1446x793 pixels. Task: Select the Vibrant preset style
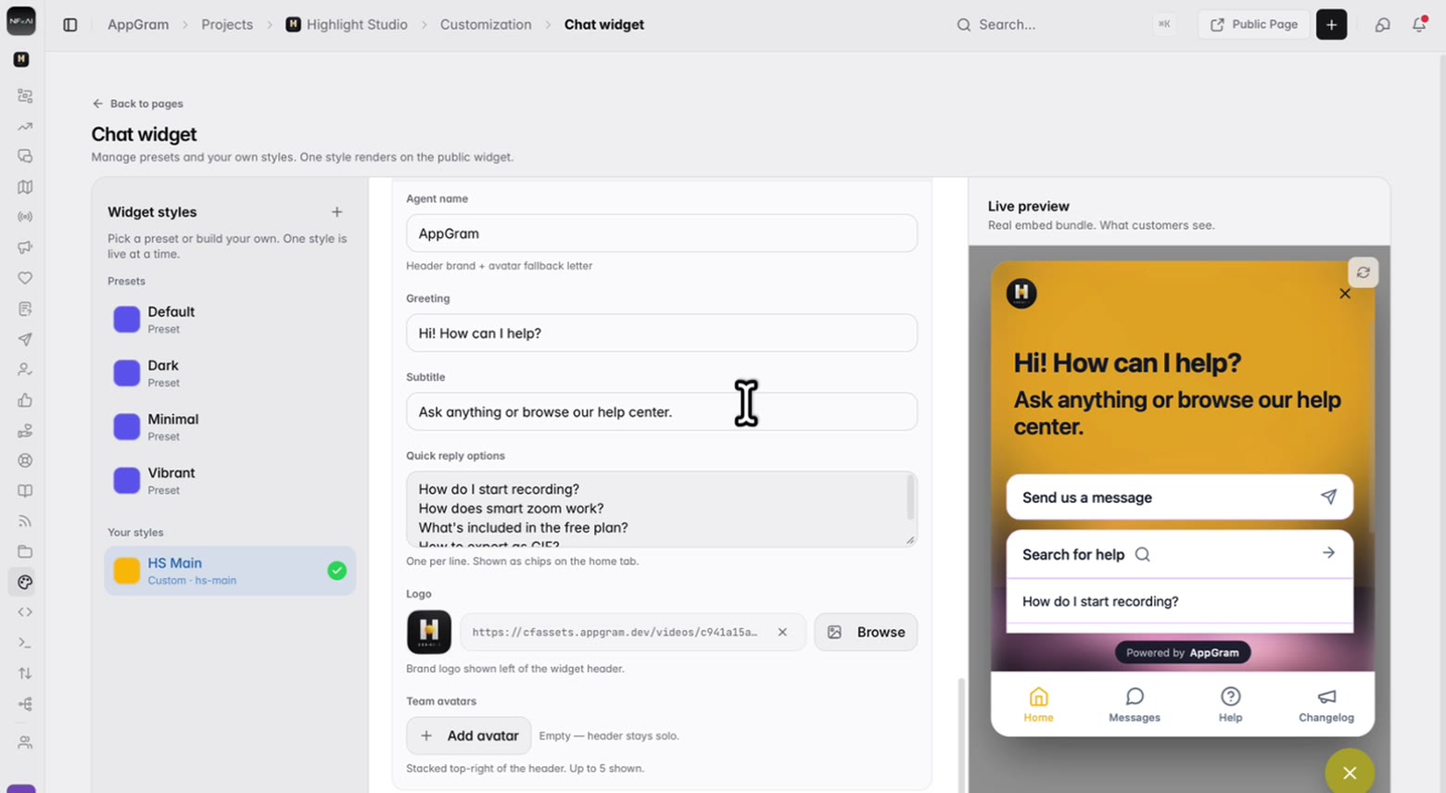point(230,481)
